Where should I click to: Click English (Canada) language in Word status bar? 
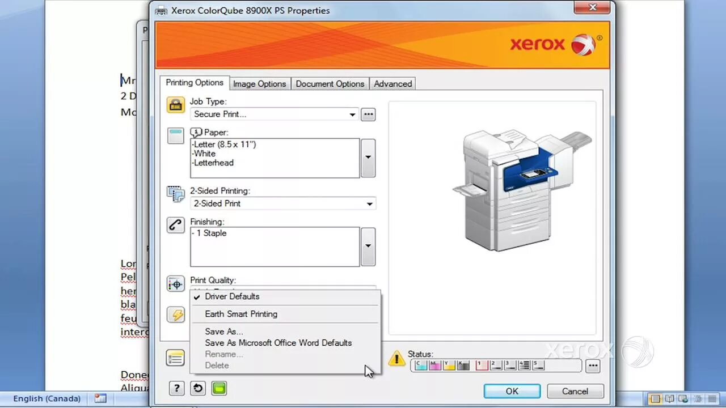[47, 398]
